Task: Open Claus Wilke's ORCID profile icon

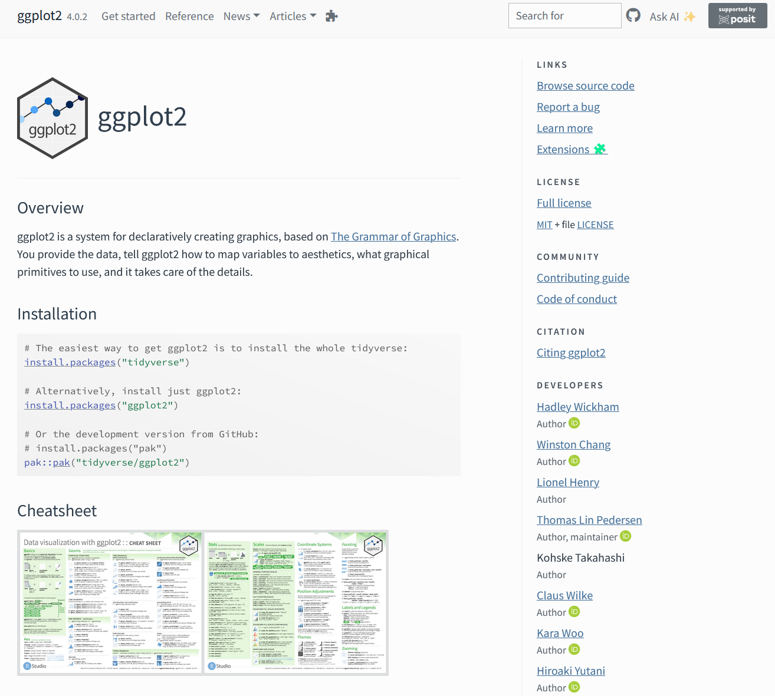Action: point(574,612)
